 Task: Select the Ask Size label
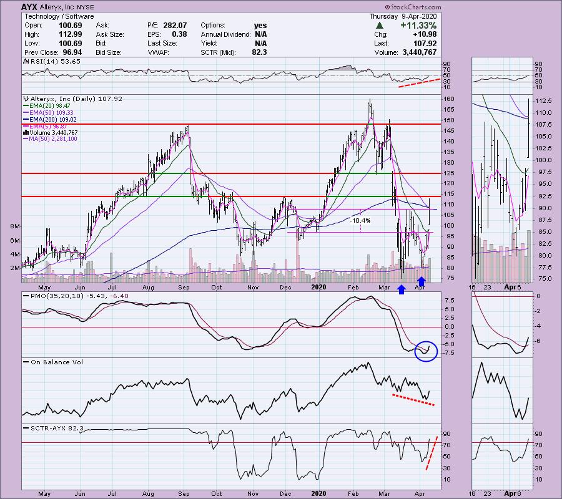pyautogui.click(x=110, y=34)
